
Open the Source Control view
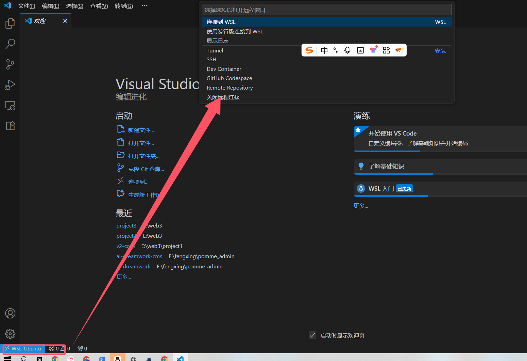10,64
